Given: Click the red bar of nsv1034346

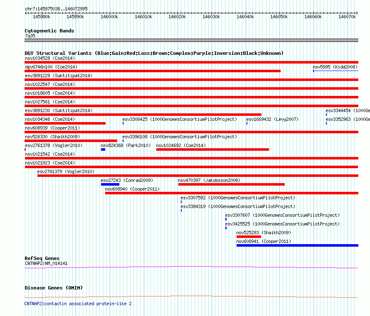Looking at the screenshot, I should click(65, 123).
